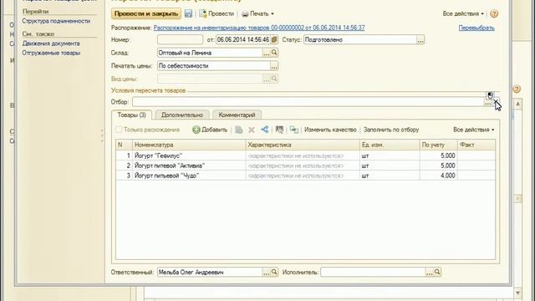The image size is (535, 301).
Task: Click the Исполнитель input field
Action: [373, 273]
